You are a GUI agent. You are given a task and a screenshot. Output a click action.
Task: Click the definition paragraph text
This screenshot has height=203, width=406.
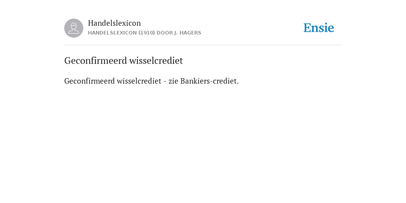[x=151, y=81]
